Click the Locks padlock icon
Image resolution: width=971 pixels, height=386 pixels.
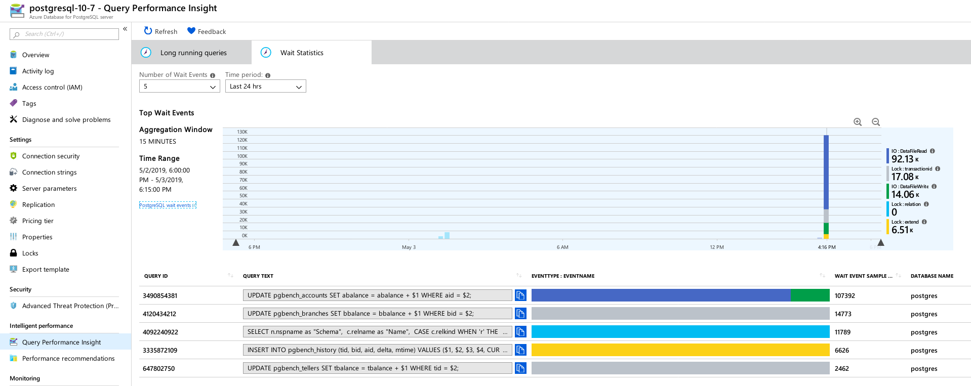(14, 253)
